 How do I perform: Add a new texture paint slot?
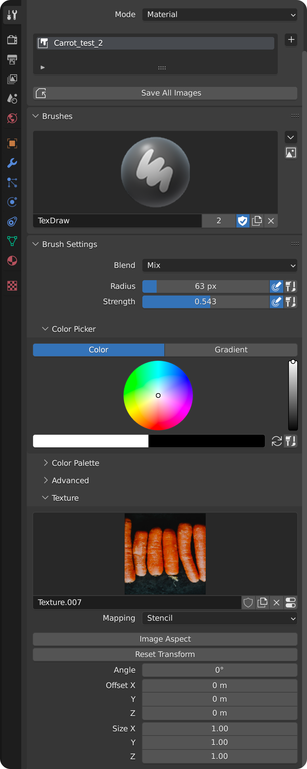(291, 40)
